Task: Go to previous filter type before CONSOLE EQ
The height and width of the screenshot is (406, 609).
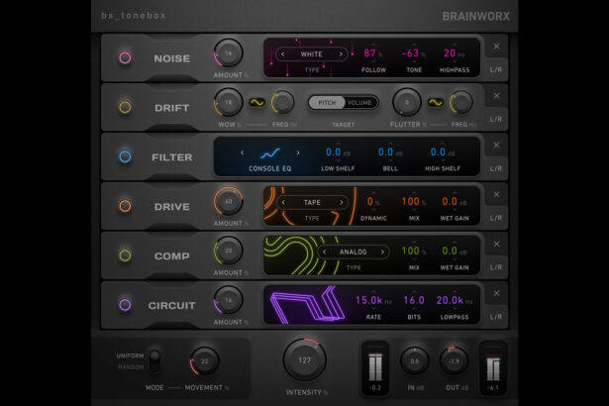Action: click(243, 152)
